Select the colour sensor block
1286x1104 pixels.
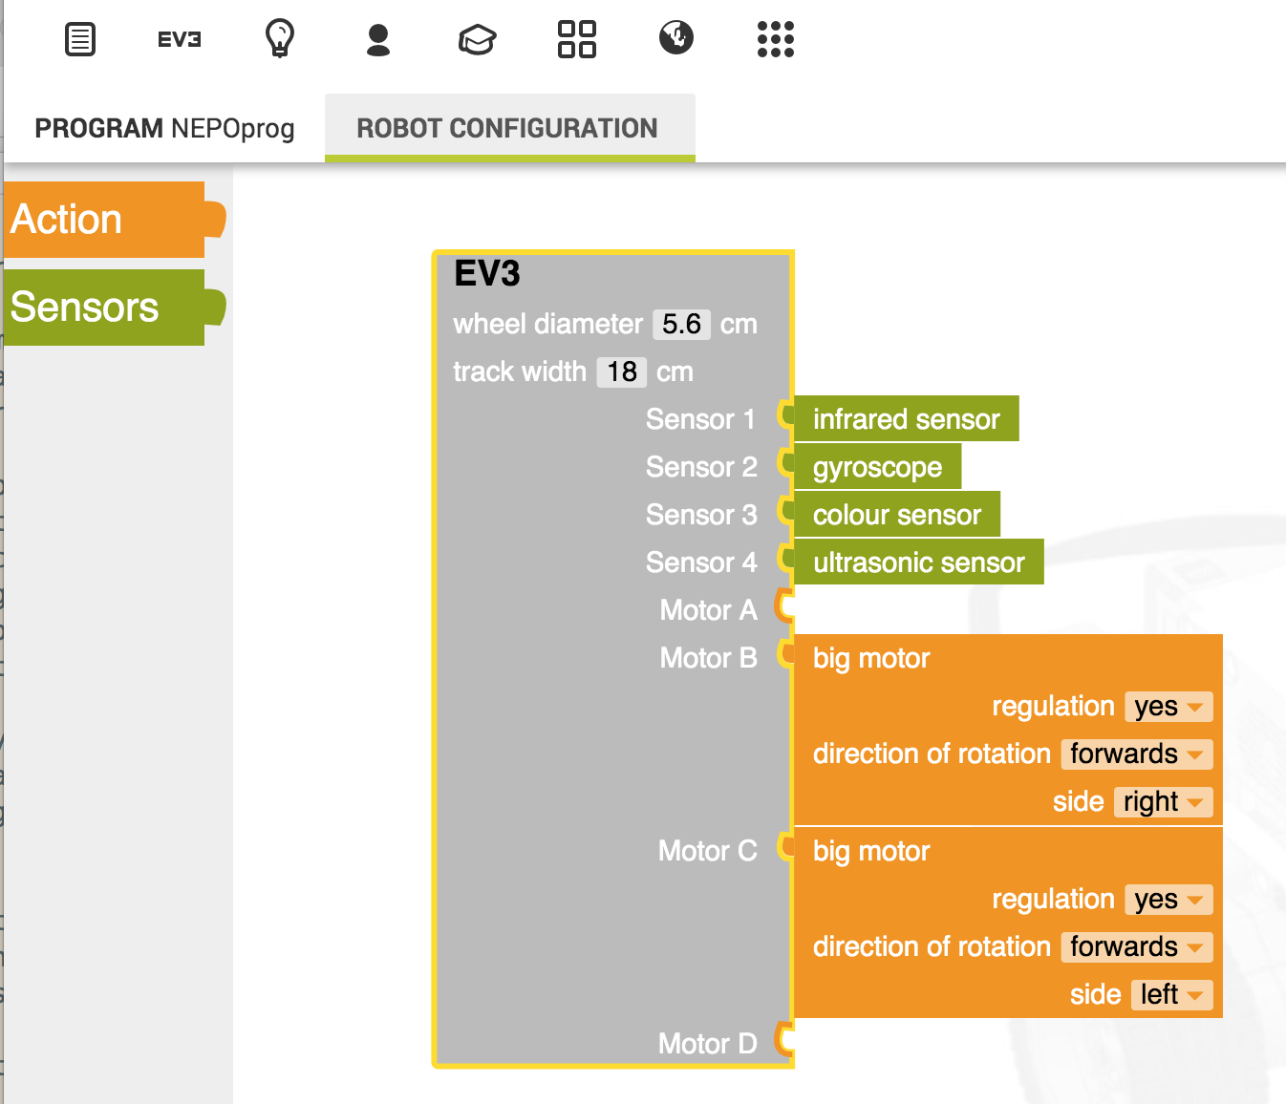point(897,515)
